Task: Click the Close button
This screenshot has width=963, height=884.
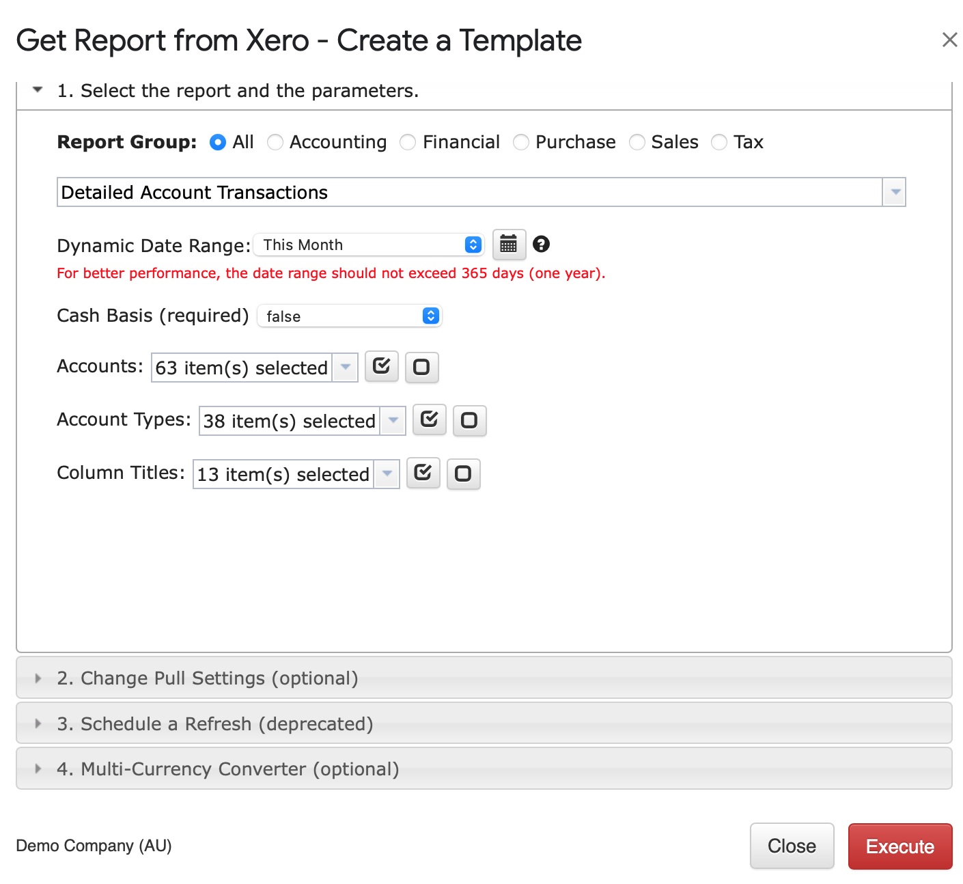Action: point(792,846)
